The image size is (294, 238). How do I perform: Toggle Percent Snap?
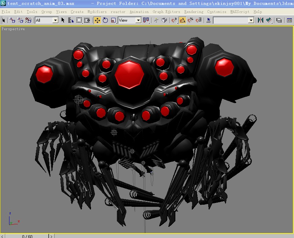190,20
